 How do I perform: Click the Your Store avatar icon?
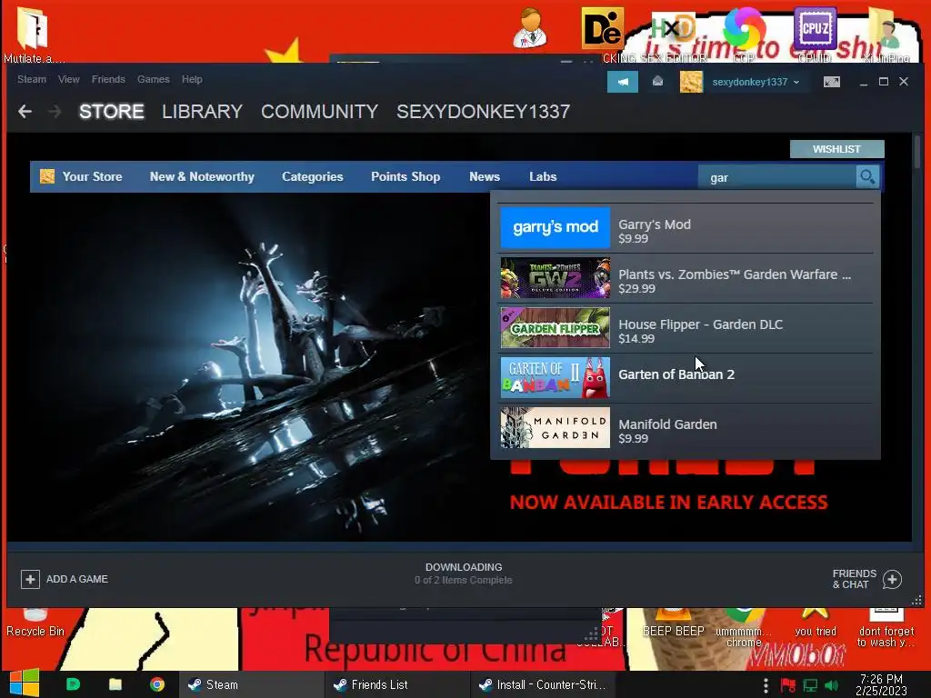pyautogui.click(x=47, y=176)
